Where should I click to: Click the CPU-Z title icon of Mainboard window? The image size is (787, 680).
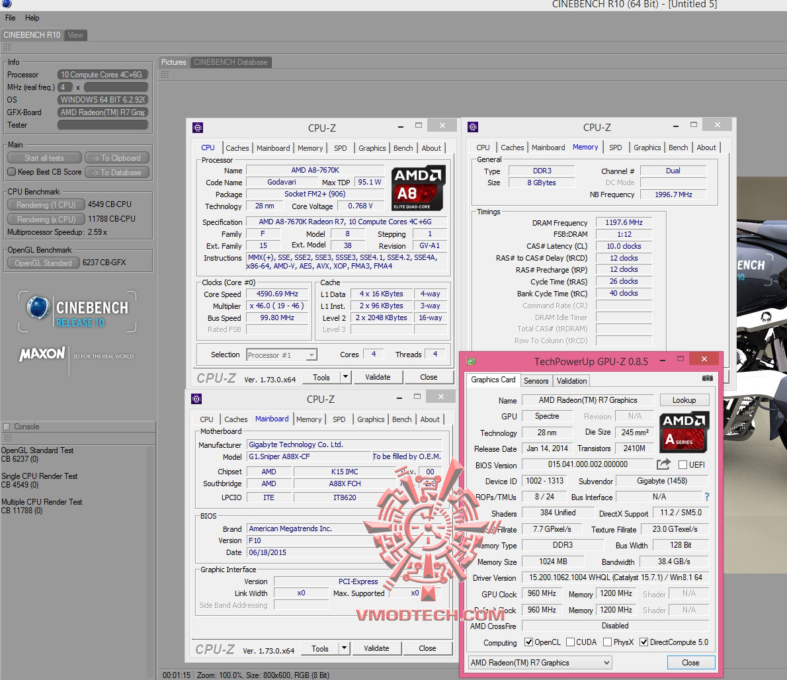tap(196, 399)
